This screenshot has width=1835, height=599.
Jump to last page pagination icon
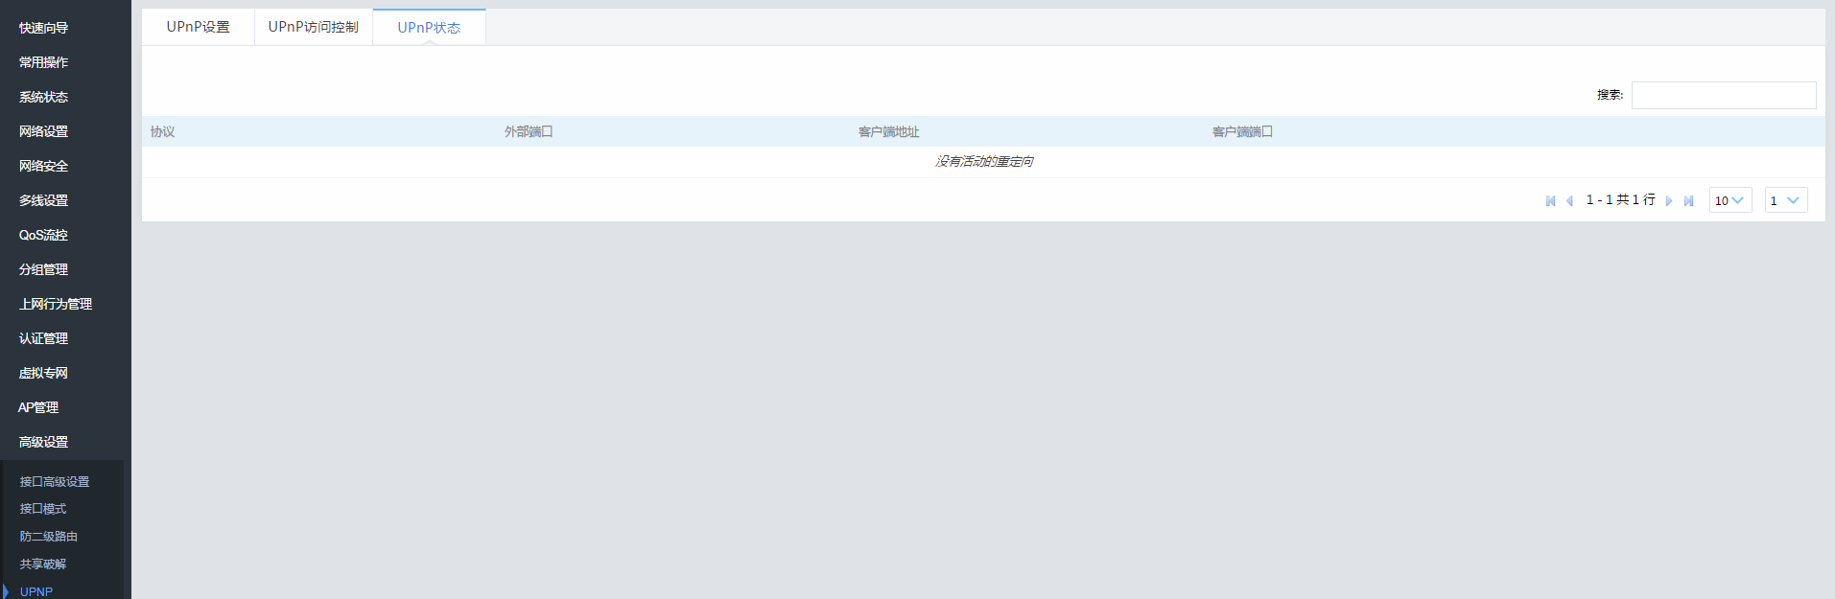tap(1688, 201)
